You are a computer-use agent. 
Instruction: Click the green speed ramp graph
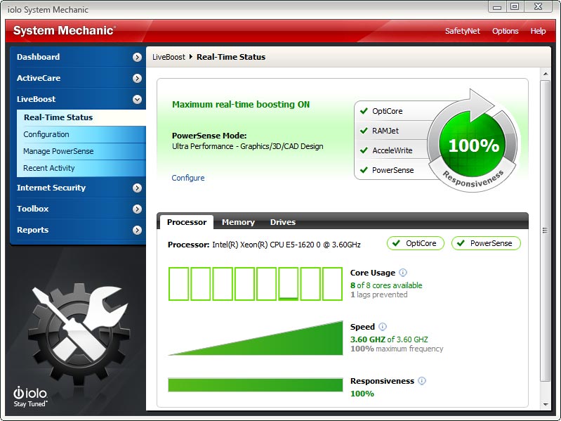256,338
